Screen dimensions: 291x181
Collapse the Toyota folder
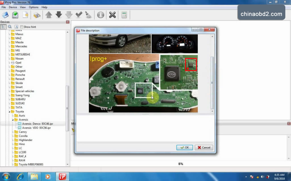pyautogui.click(x=9, y=111)
